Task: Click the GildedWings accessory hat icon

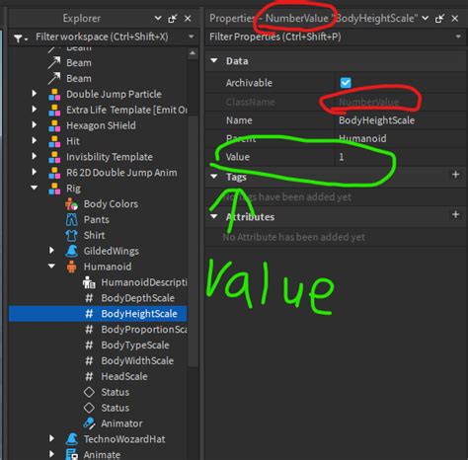Action: (71, 251)
